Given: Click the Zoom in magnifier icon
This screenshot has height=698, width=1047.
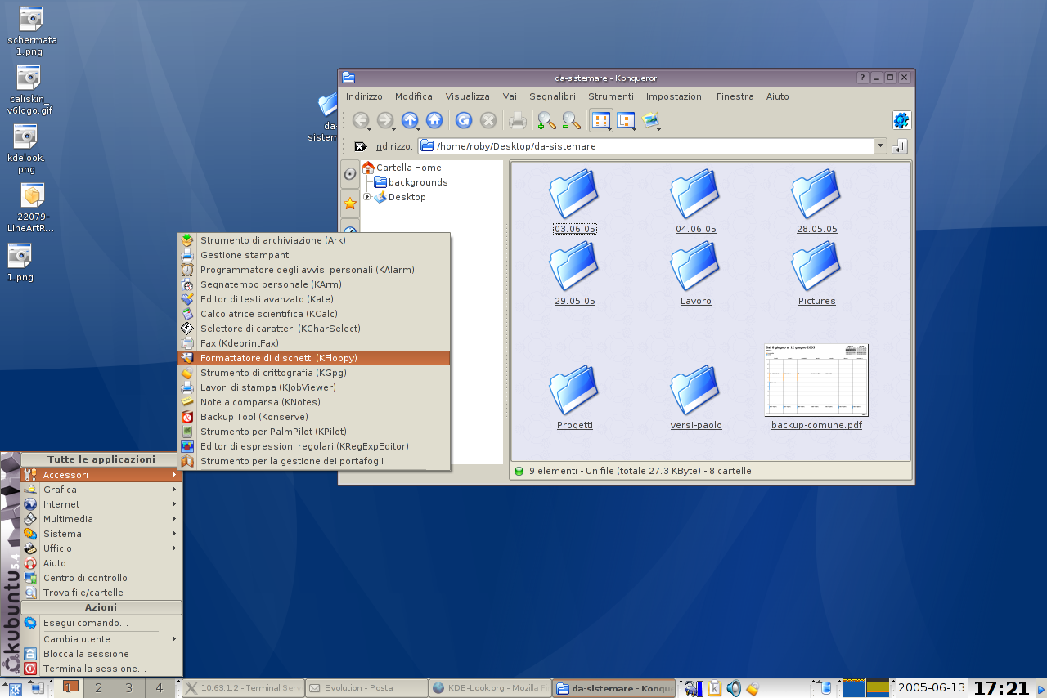Looking at the screenshot, I should tap(546, 121).
